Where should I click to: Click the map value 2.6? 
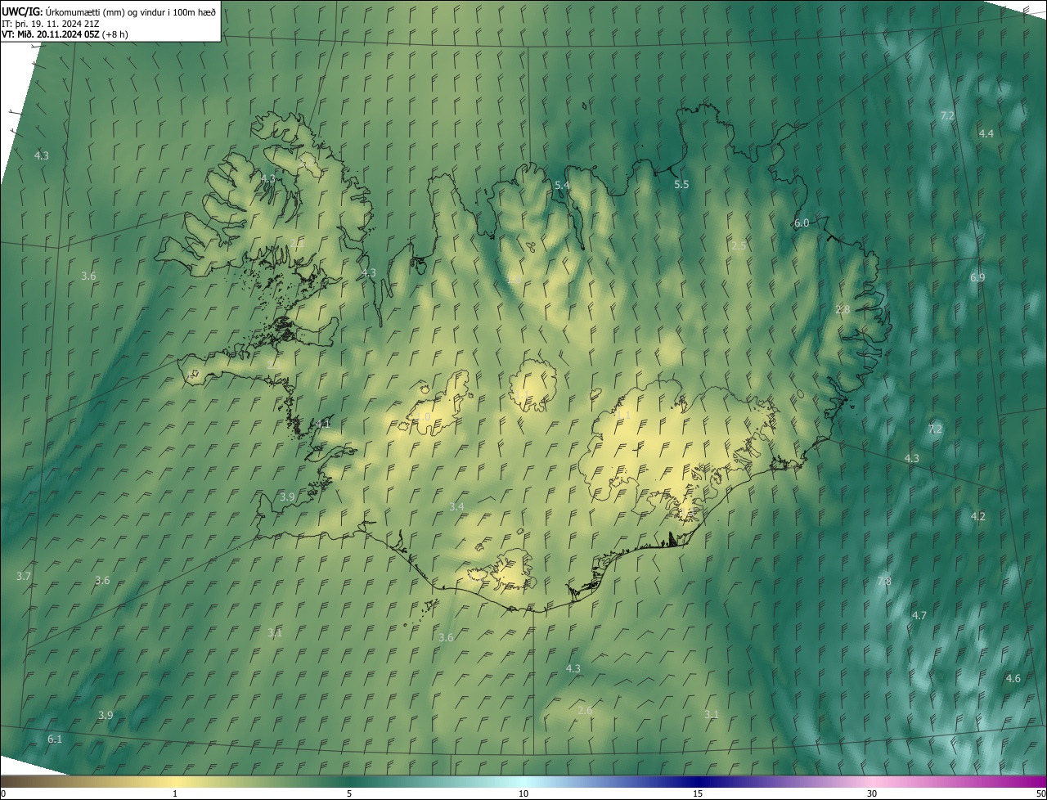(585, 711)
